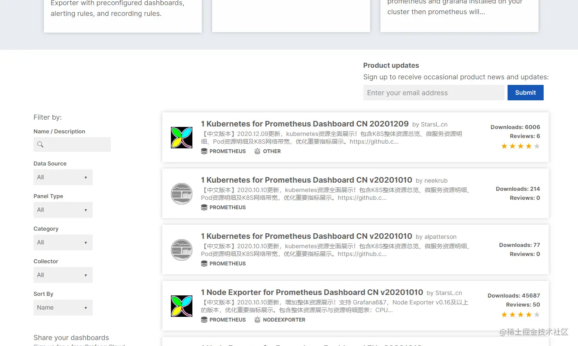Click the OTHER tag label
This screenshot has width=578, height=346.
coord(272,151)
